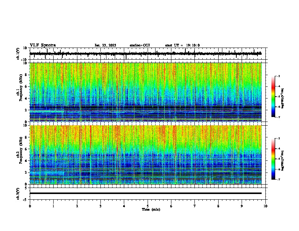
Task: Click the color scale bar beside ch.2 spectrogram
Action: [x=273, y=159]
